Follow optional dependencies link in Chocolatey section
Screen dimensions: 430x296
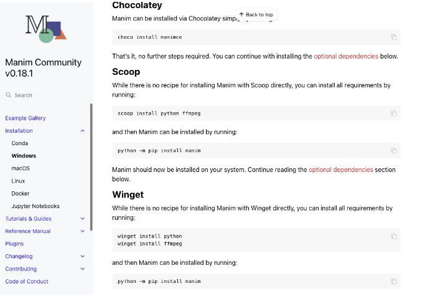(346, 56)
